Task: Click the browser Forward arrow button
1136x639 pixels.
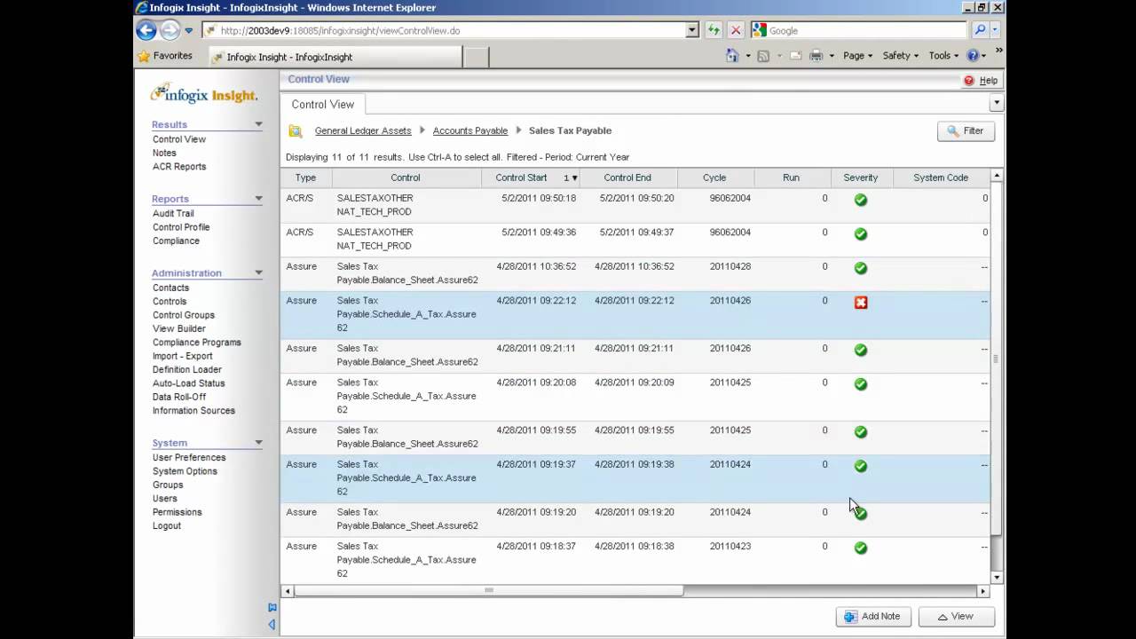Action: 170,30
